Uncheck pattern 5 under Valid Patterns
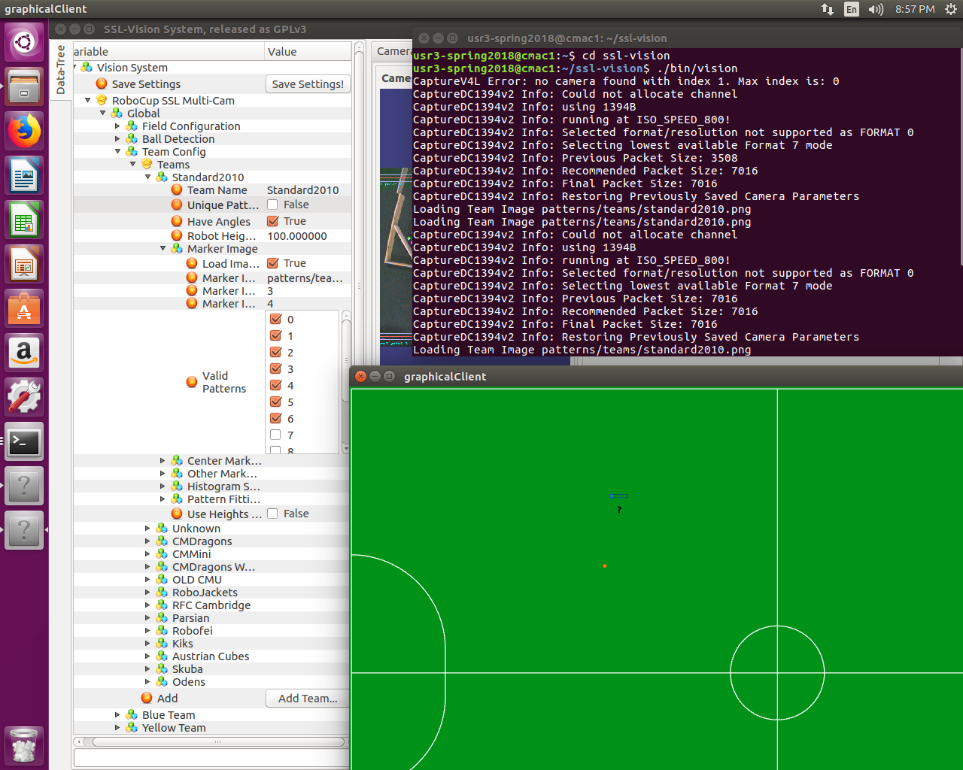Image resolution: width=963 pixels, height=770 pixels. click(x=275, y=402)
